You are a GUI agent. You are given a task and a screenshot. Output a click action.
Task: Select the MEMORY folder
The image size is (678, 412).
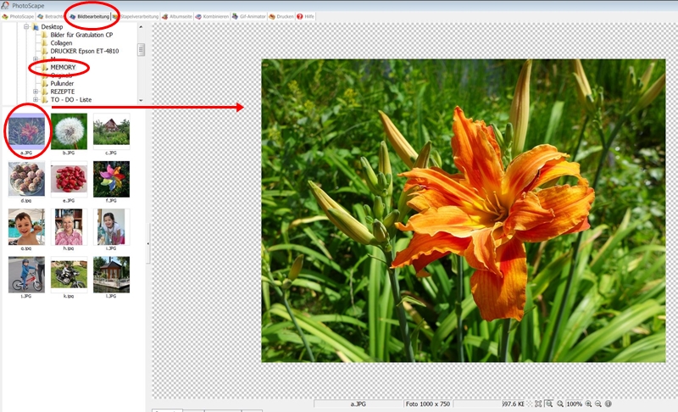click(x=63, y=67)
